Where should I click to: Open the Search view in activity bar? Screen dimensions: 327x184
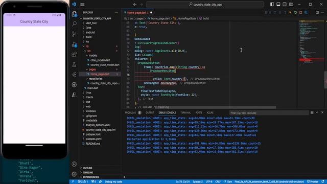point(74,24)
